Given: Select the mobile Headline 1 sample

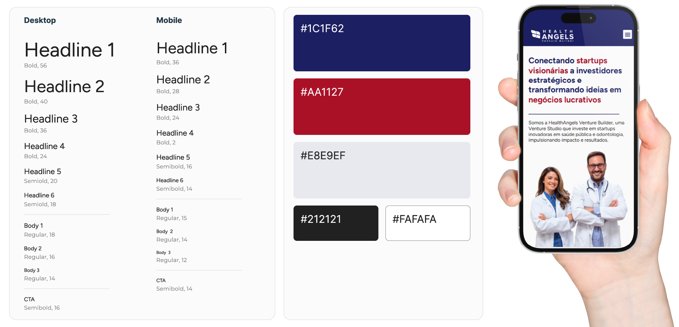Looking at the screenshot, I should pyautogui.click(x=192, y=48).
